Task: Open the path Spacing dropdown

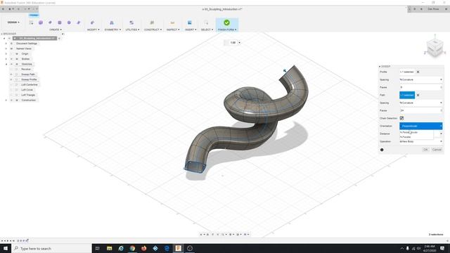Action: tap(420, 103)
